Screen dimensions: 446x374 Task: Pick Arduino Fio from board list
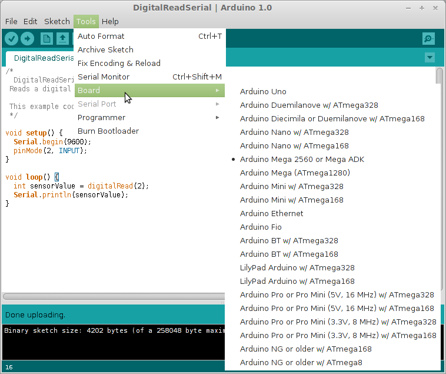pos(261,227)
